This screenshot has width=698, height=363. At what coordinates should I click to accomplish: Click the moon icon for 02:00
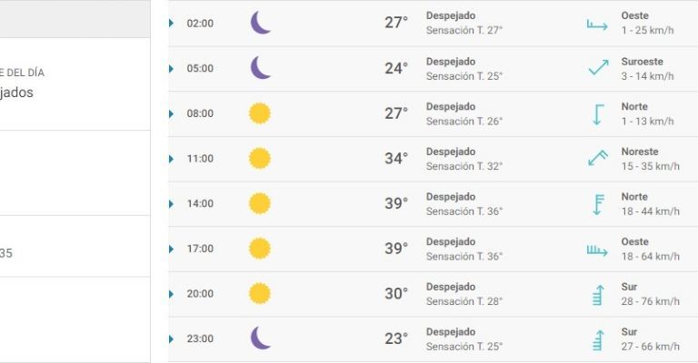coord(260,23)
